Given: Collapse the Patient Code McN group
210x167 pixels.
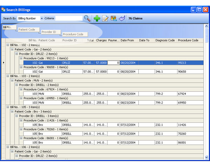Looking at the screenshot, I should point(12,80).
